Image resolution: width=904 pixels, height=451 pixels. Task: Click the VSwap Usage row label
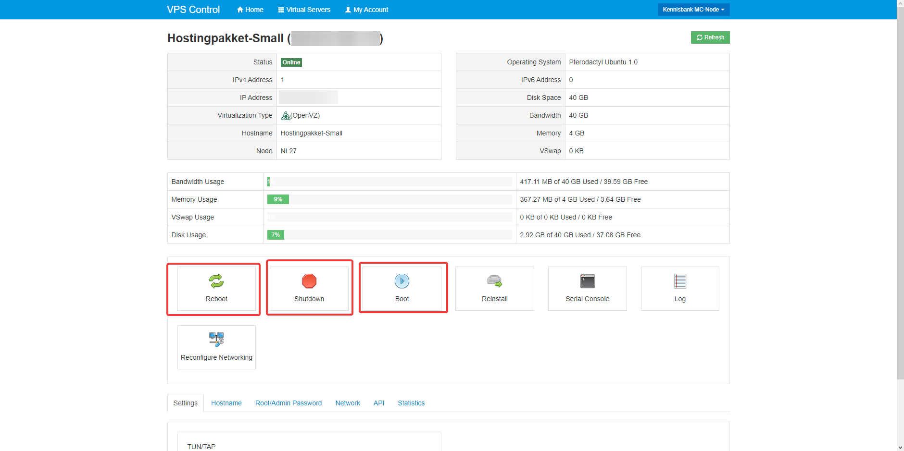pyautogui.click(x=193, y=217)
